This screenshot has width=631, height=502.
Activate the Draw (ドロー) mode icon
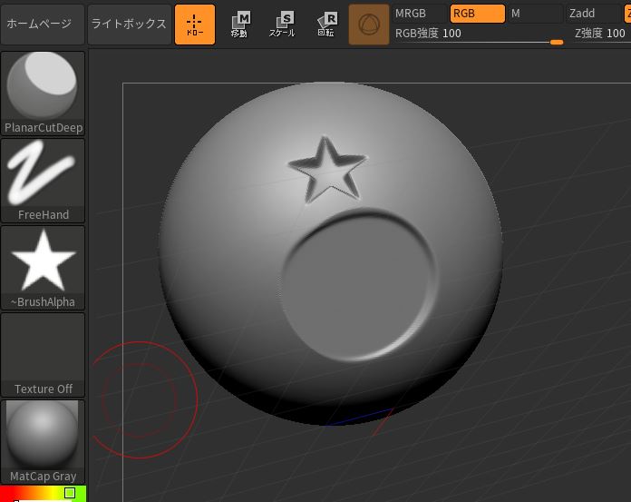195,25
